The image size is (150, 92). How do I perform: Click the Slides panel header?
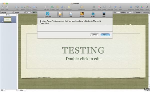pos(8,15)
